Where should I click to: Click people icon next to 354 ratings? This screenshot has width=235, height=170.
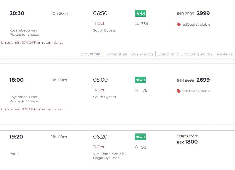point(137,24)
